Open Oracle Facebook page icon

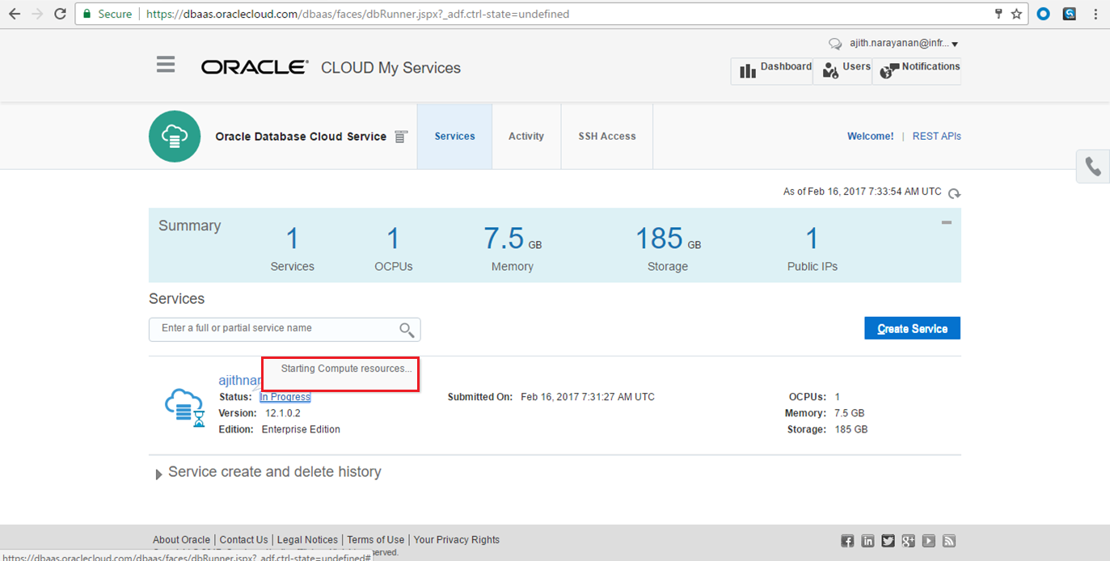(x=847, y=541)
